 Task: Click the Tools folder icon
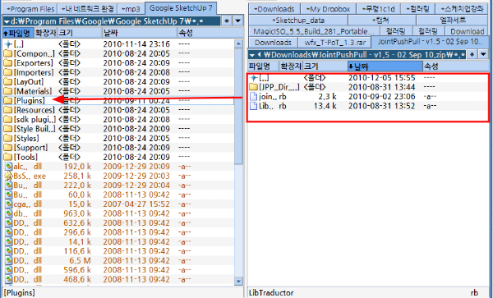coord(8,157)
